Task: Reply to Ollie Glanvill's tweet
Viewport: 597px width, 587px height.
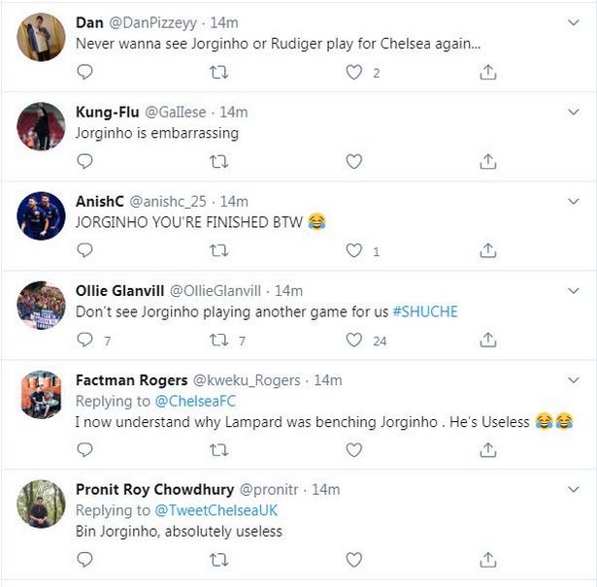Action: [x=84, y=340]
